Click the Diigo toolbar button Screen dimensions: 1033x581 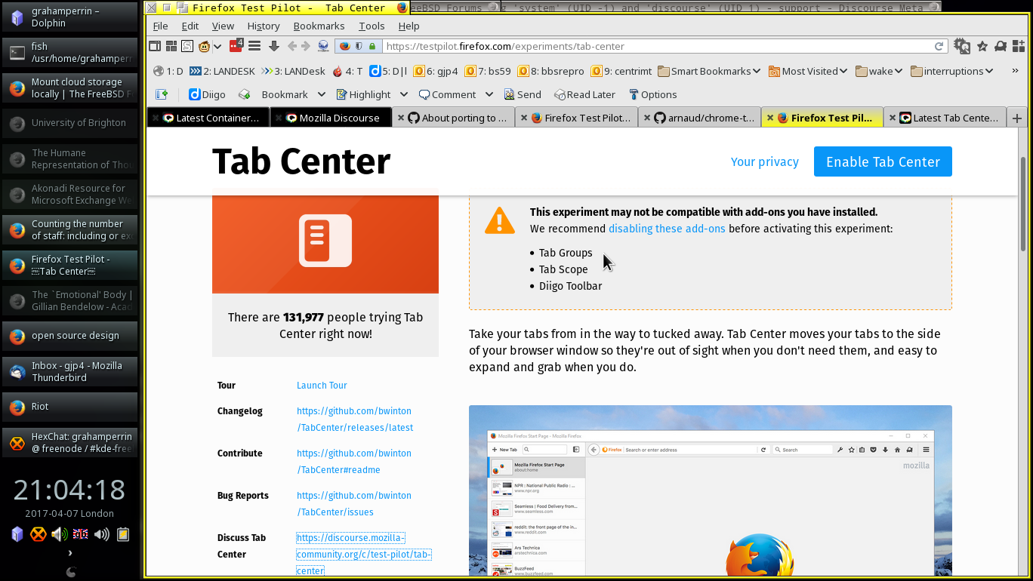(207, 94)
